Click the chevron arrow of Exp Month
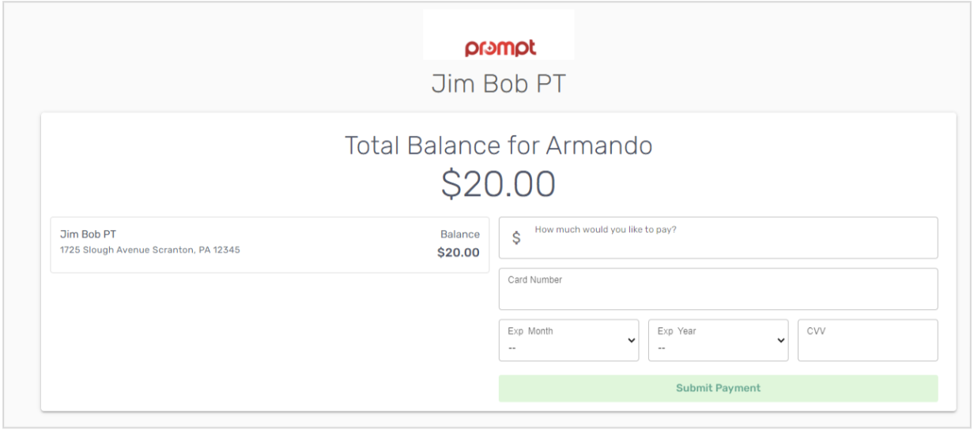This screenshot has height=430, width=974. click(631, 341)
